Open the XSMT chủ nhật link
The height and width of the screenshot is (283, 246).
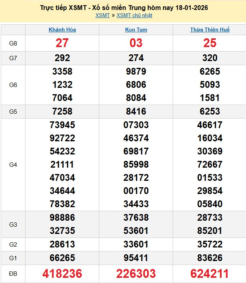[134, 16]
